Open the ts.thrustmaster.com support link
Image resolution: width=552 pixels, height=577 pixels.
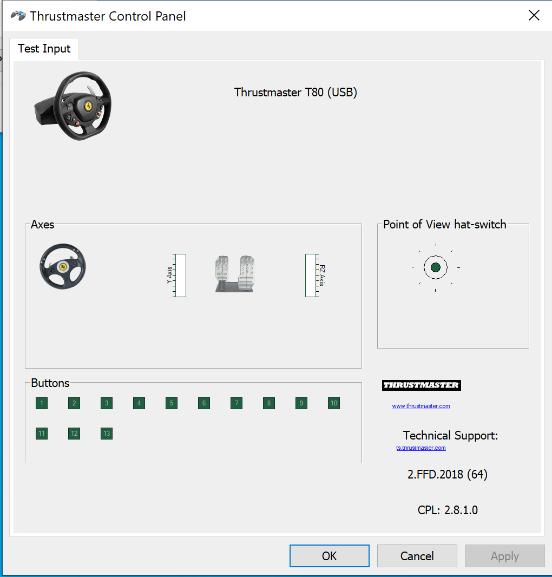click(421, 448)
